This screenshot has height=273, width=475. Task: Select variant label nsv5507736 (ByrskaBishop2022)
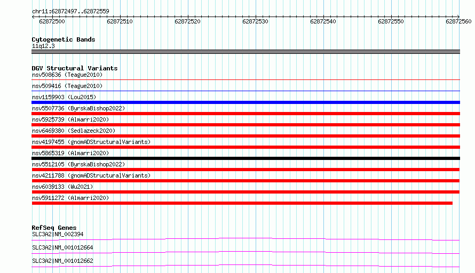[x=78, y=108]
